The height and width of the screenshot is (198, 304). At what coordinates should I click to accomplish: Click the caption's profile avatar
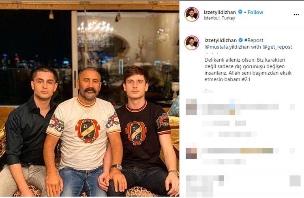tap(192, 43)
